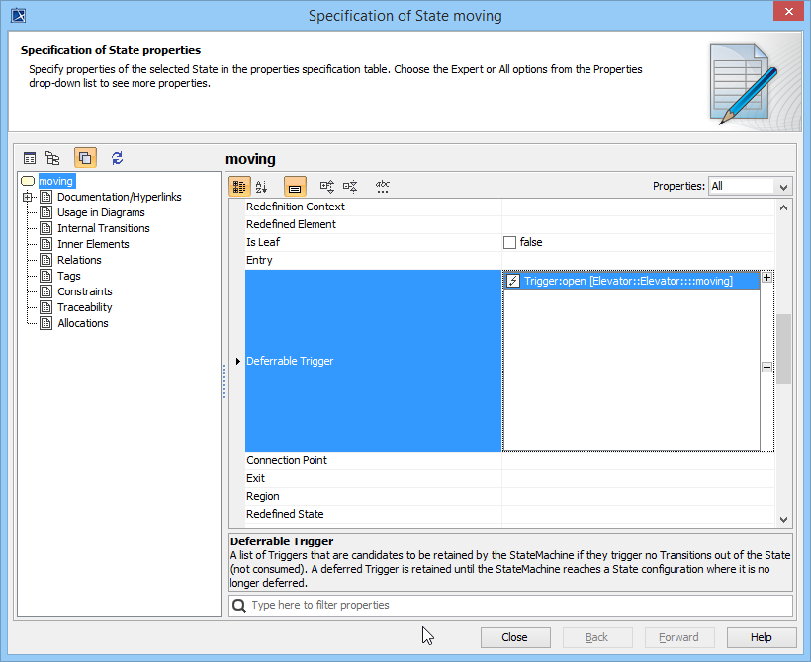Viewport: 811px width, 662px height.
Task: Sort properties alphabetically with A-Z icon
Action: (x=262, y=186)
